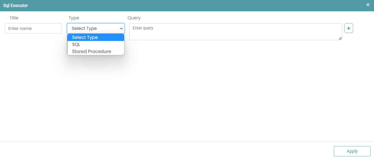
Task: Click the Sql Executor header title text
Action: (x=16, y=6)
